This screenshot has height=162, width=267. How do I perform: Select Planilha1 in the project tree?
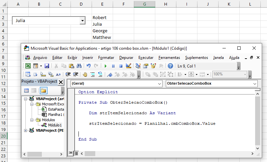point(56,115)
